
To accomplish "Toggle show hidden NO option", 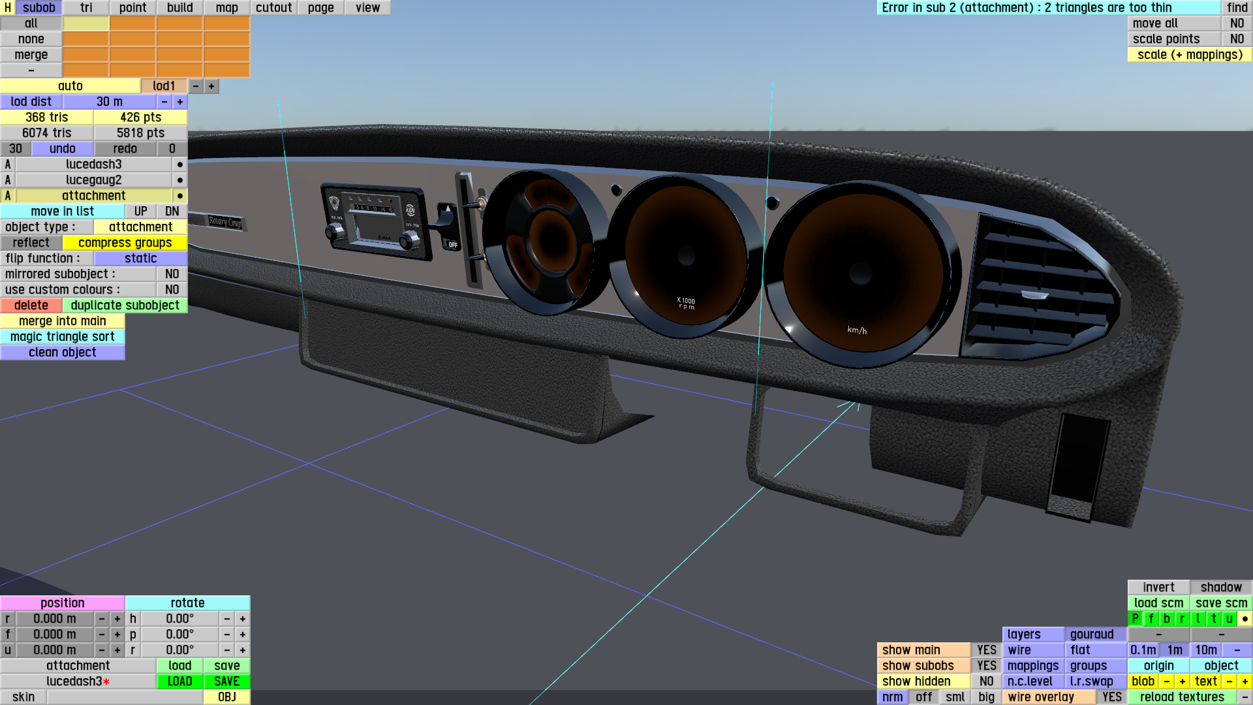I will pyautogui.click(x=986, y=681).
